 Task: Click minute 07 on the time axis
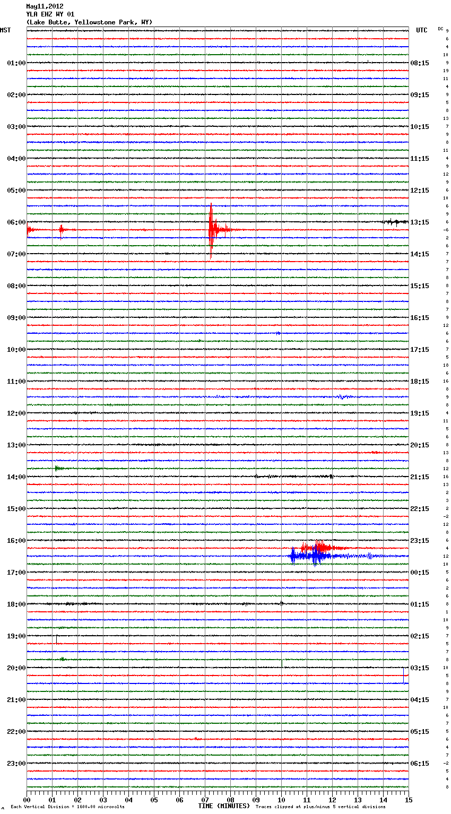pos(205,800)
